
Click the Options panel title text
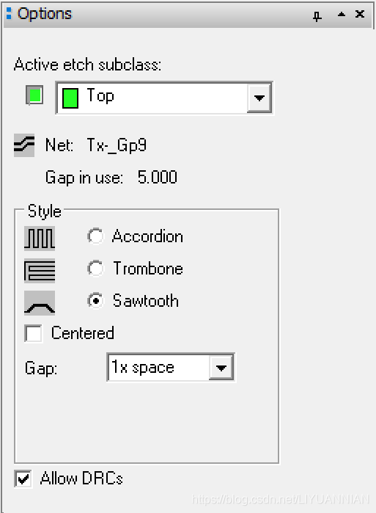point(45,14)
